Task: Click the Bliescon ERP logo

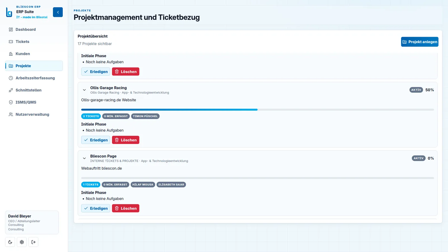Action: pyautogui.click(x=9, y=12)
